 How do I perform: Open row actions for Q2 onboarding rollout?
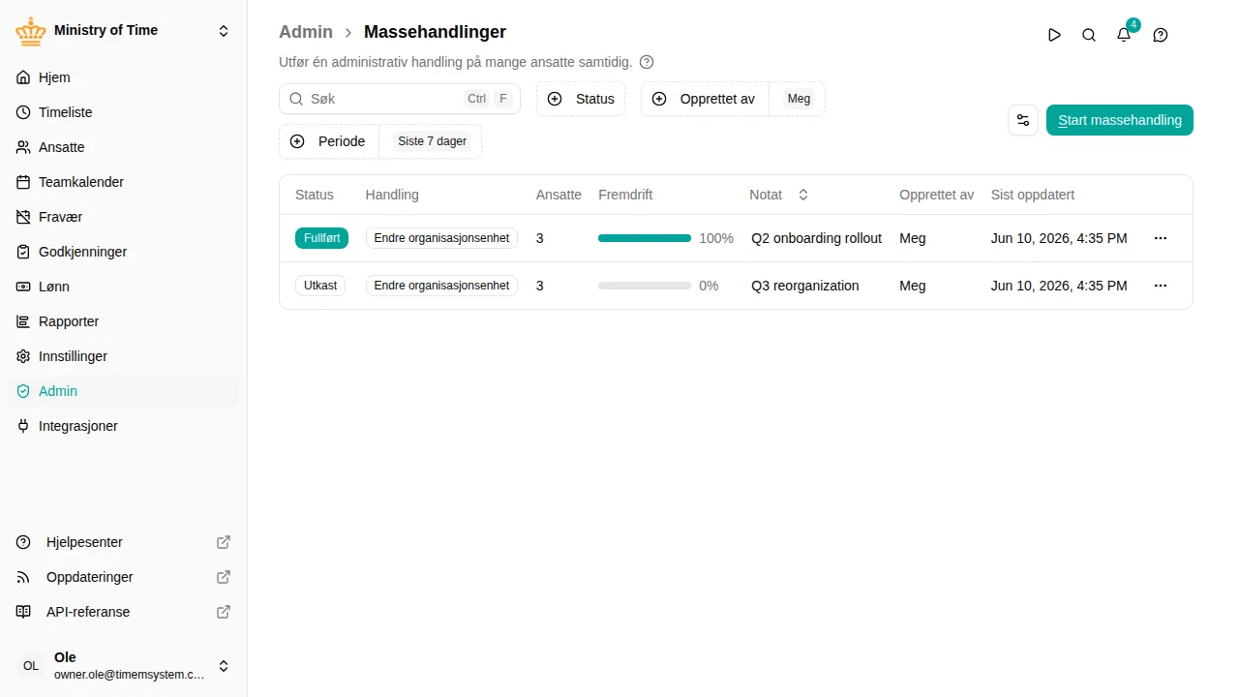pyautogui.click(x=1161, y=238)
